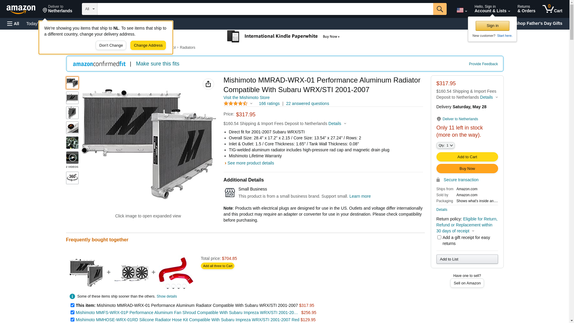Screen dimensions: 574x323
Task: Play the product video thumbnail
Action: (72, 158)
